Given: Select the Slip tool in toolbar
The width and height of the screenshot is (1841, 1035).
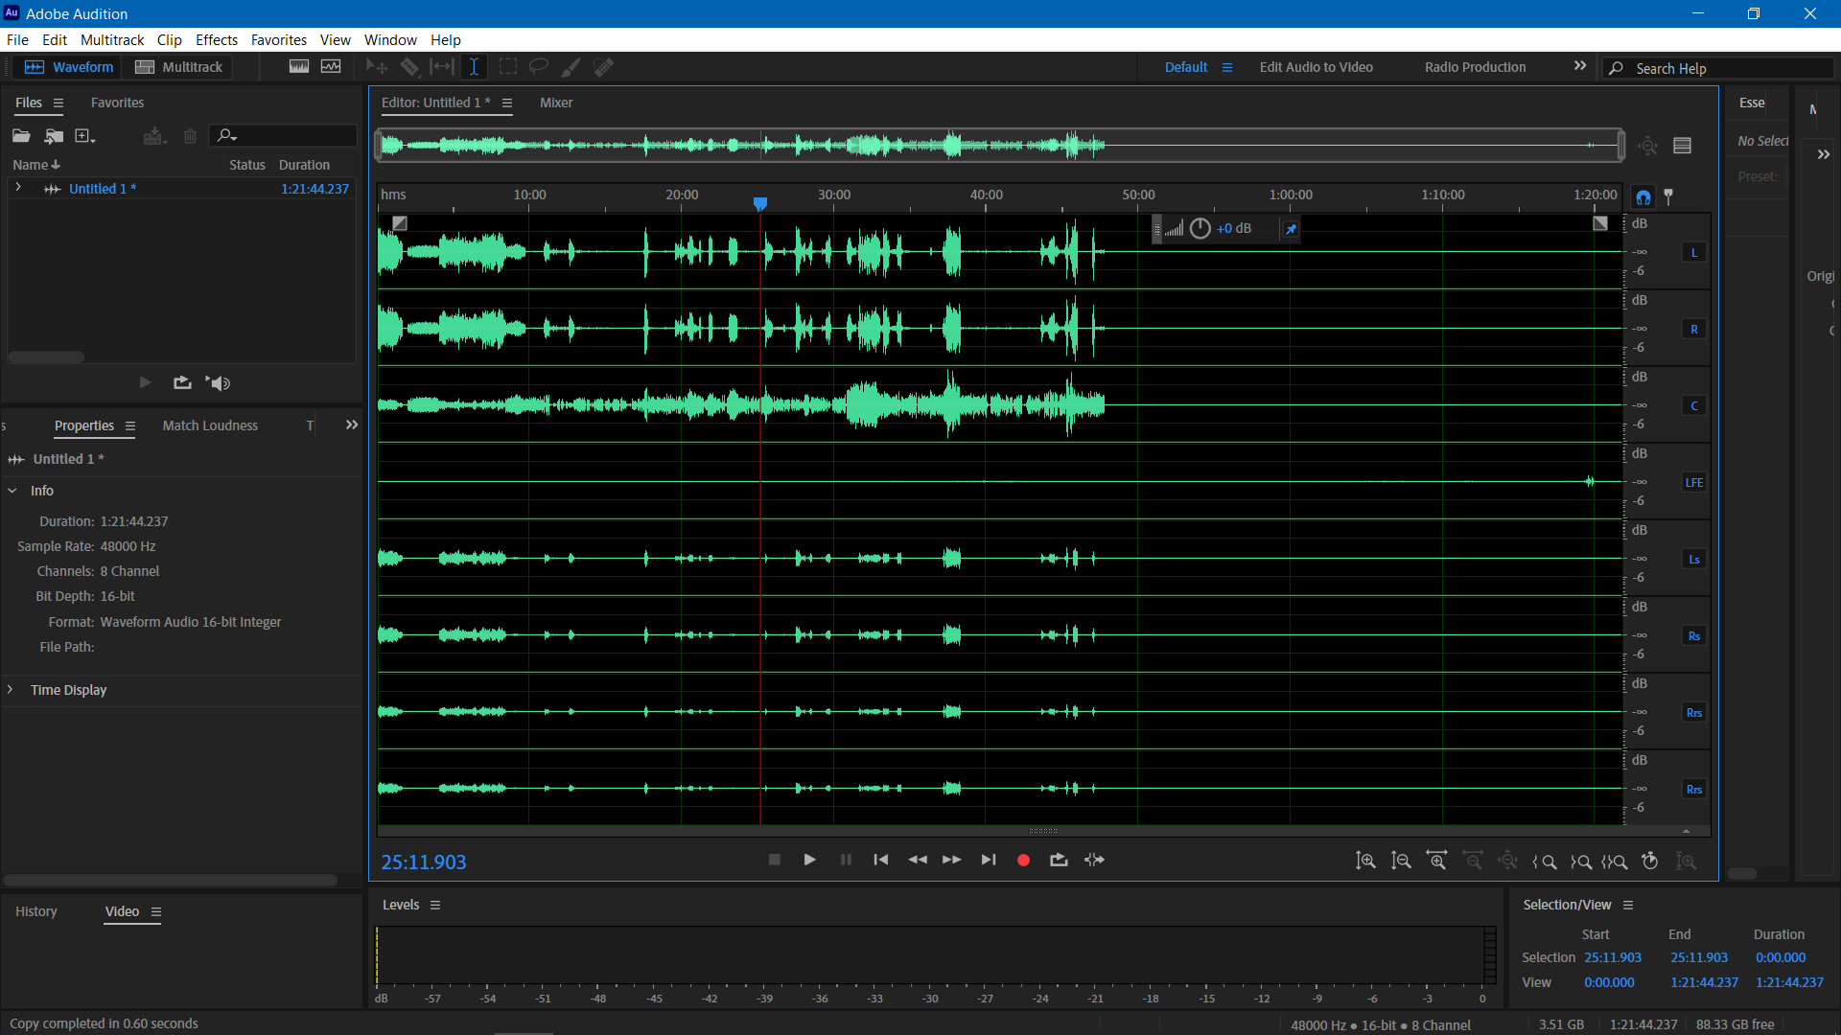Looking at the screenshot, I should [442, 67].
